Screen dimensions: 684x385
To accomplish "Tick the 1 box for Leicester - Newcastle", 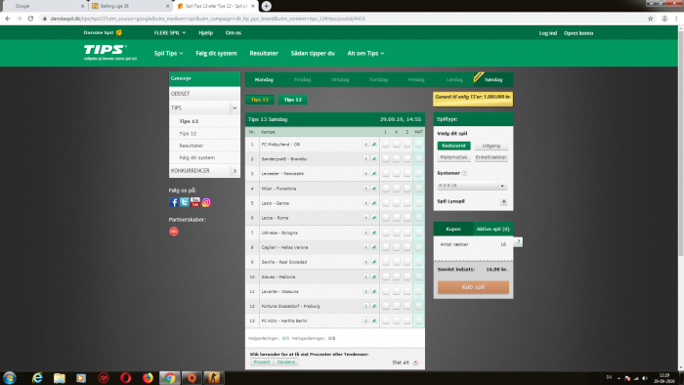I will tap(386, 174).
